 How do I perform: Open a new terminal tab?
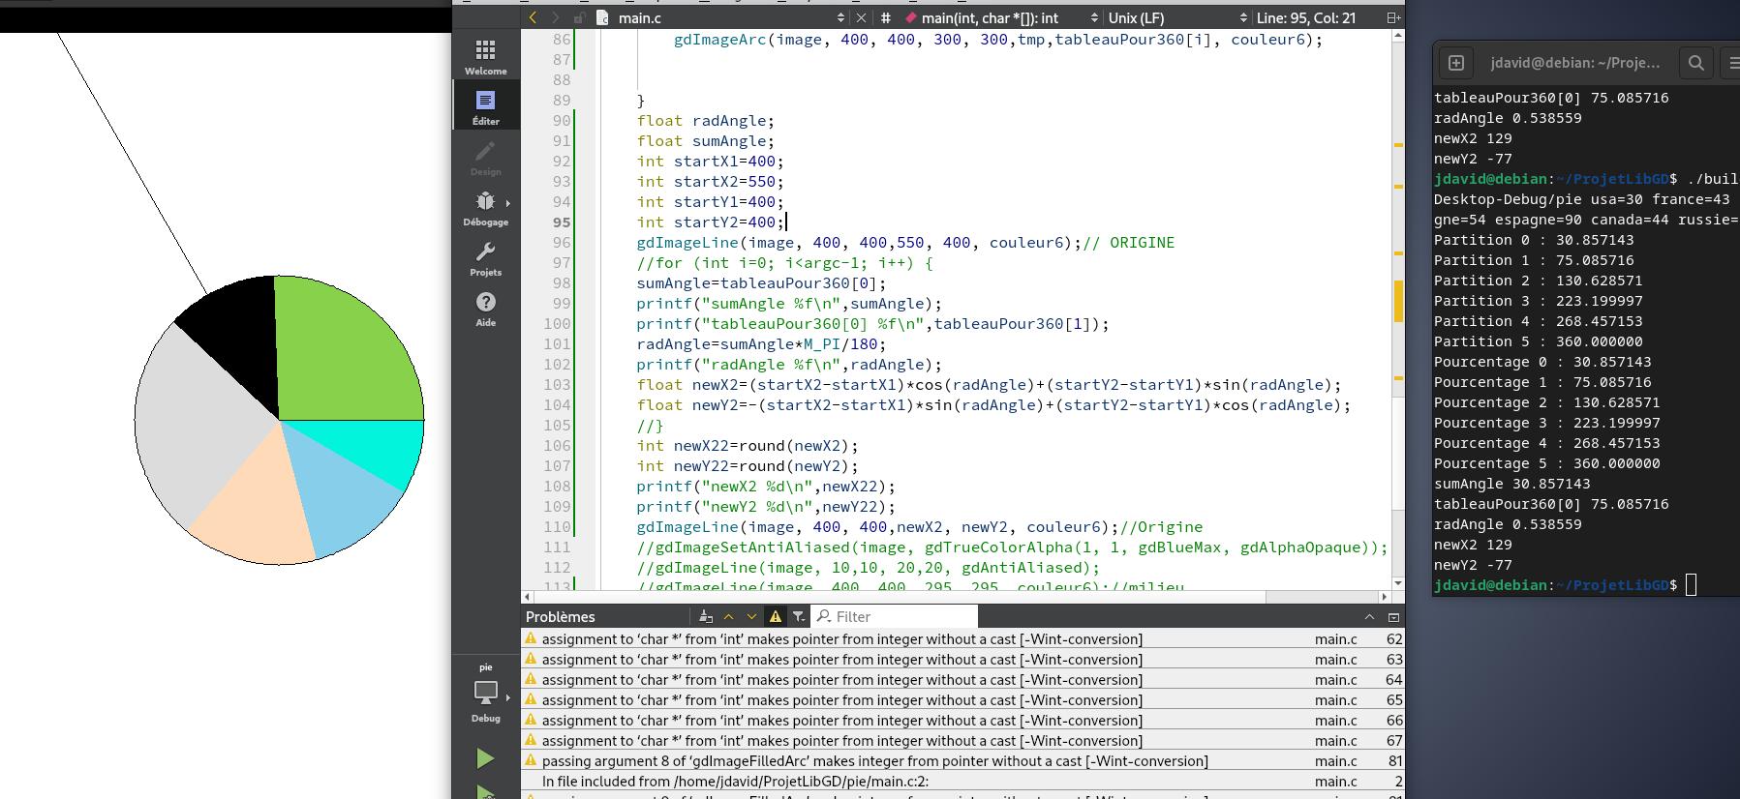click(x=1456, y=63)
